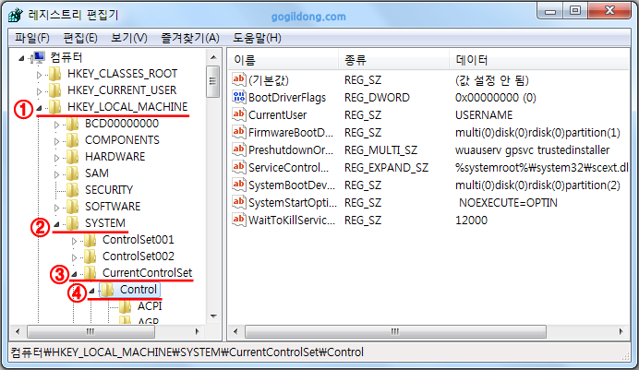Click the ControlSet002 folder icon
Image resolution: width=639 pixels, height=370 pixels.
click(90, 257)
